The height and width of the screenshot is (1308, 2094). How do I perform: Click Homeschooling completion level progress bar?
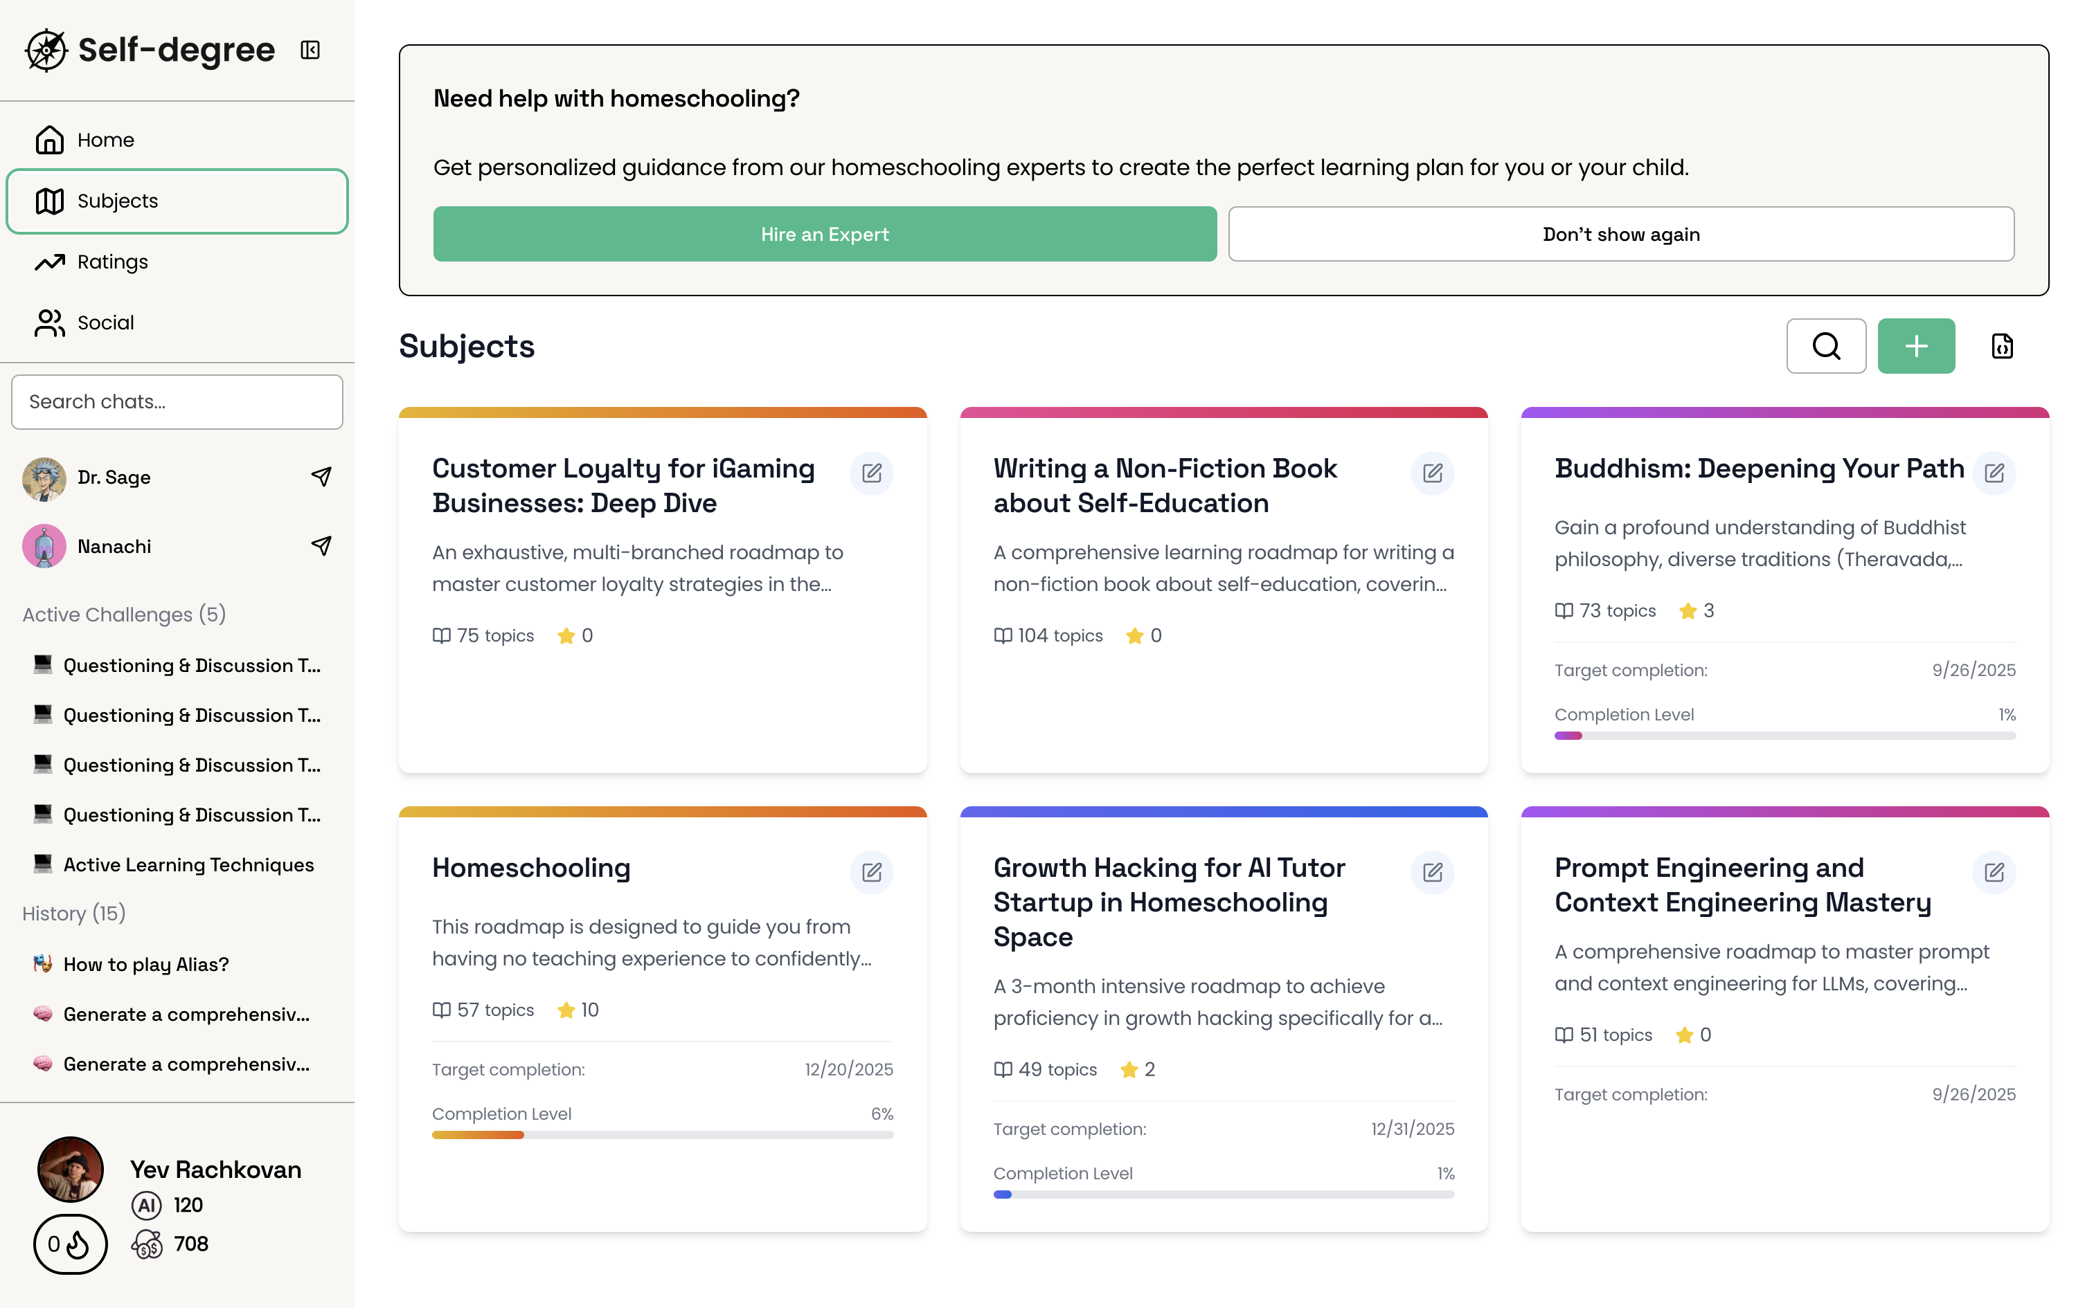tap(662, 1135)
